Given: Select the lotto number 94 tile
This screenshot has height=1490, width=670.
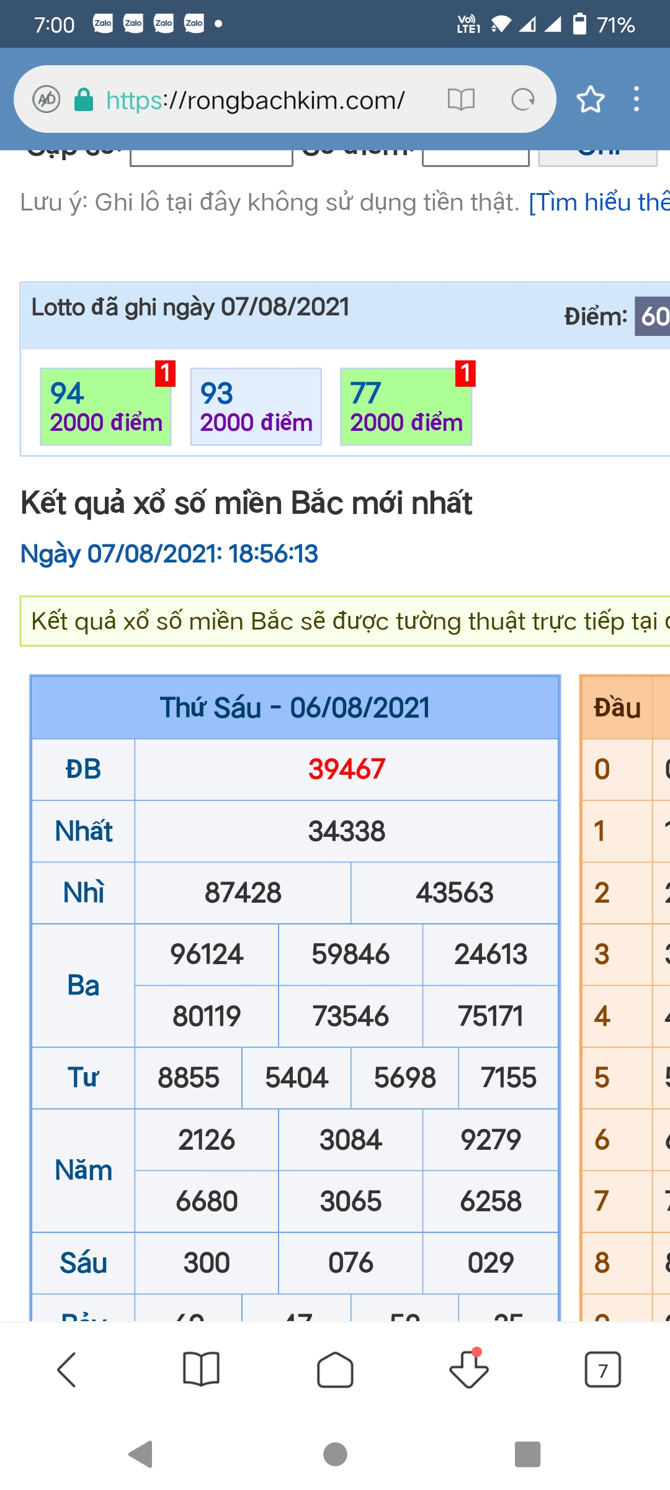Looking at the screenshot, I should tap(105, 407).
